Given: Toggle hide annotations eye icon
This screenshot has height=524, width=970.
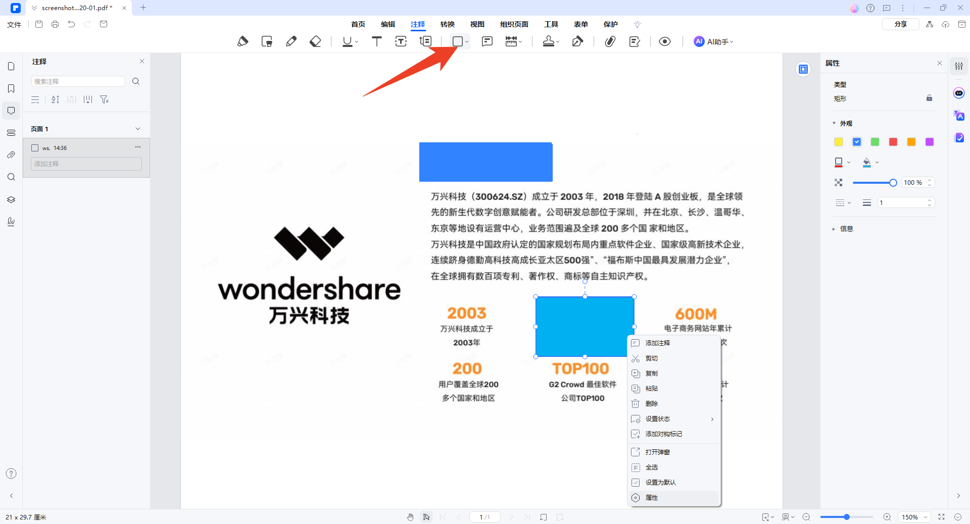Looking at the screenshot, I should click(665, 41).
